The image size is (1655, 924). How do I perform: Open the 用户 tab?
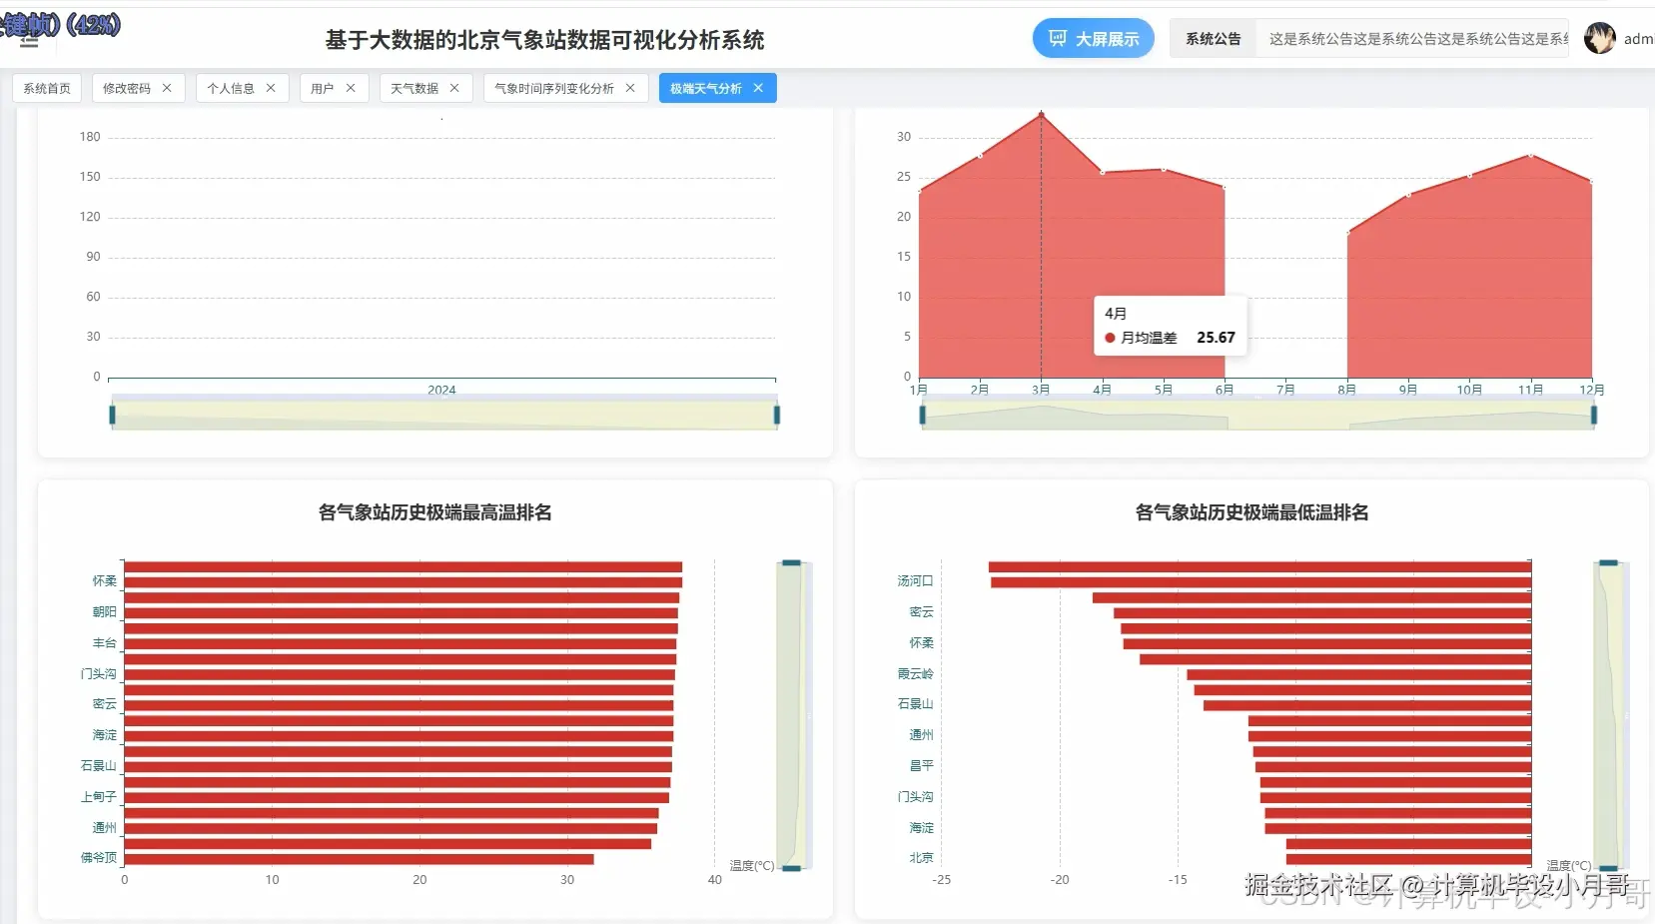click(322, 88)
